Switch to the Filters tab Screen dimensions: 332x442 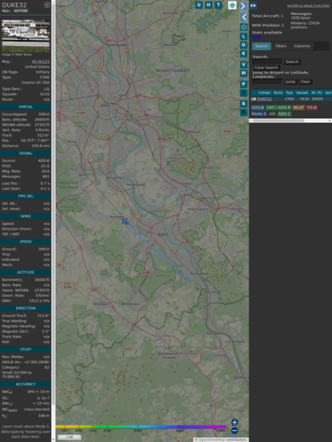click(281, 46)
